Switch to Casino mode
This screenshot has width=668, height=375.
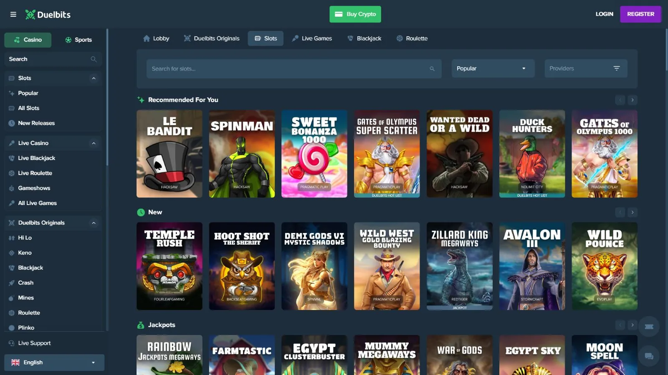point(28,40)
